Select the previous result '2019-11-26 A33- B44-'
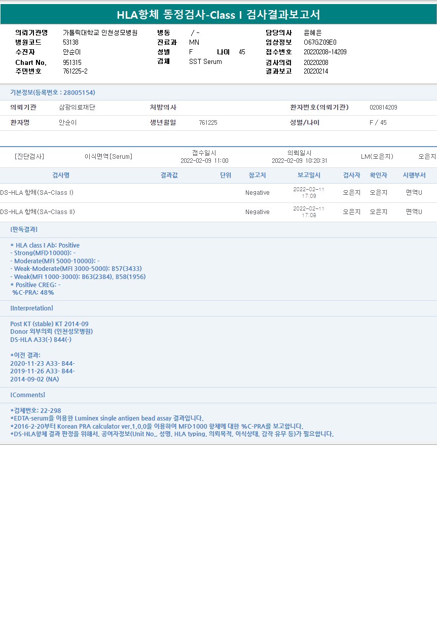The width and height of the screenshot is (437, 629). (x=43, y=371)
